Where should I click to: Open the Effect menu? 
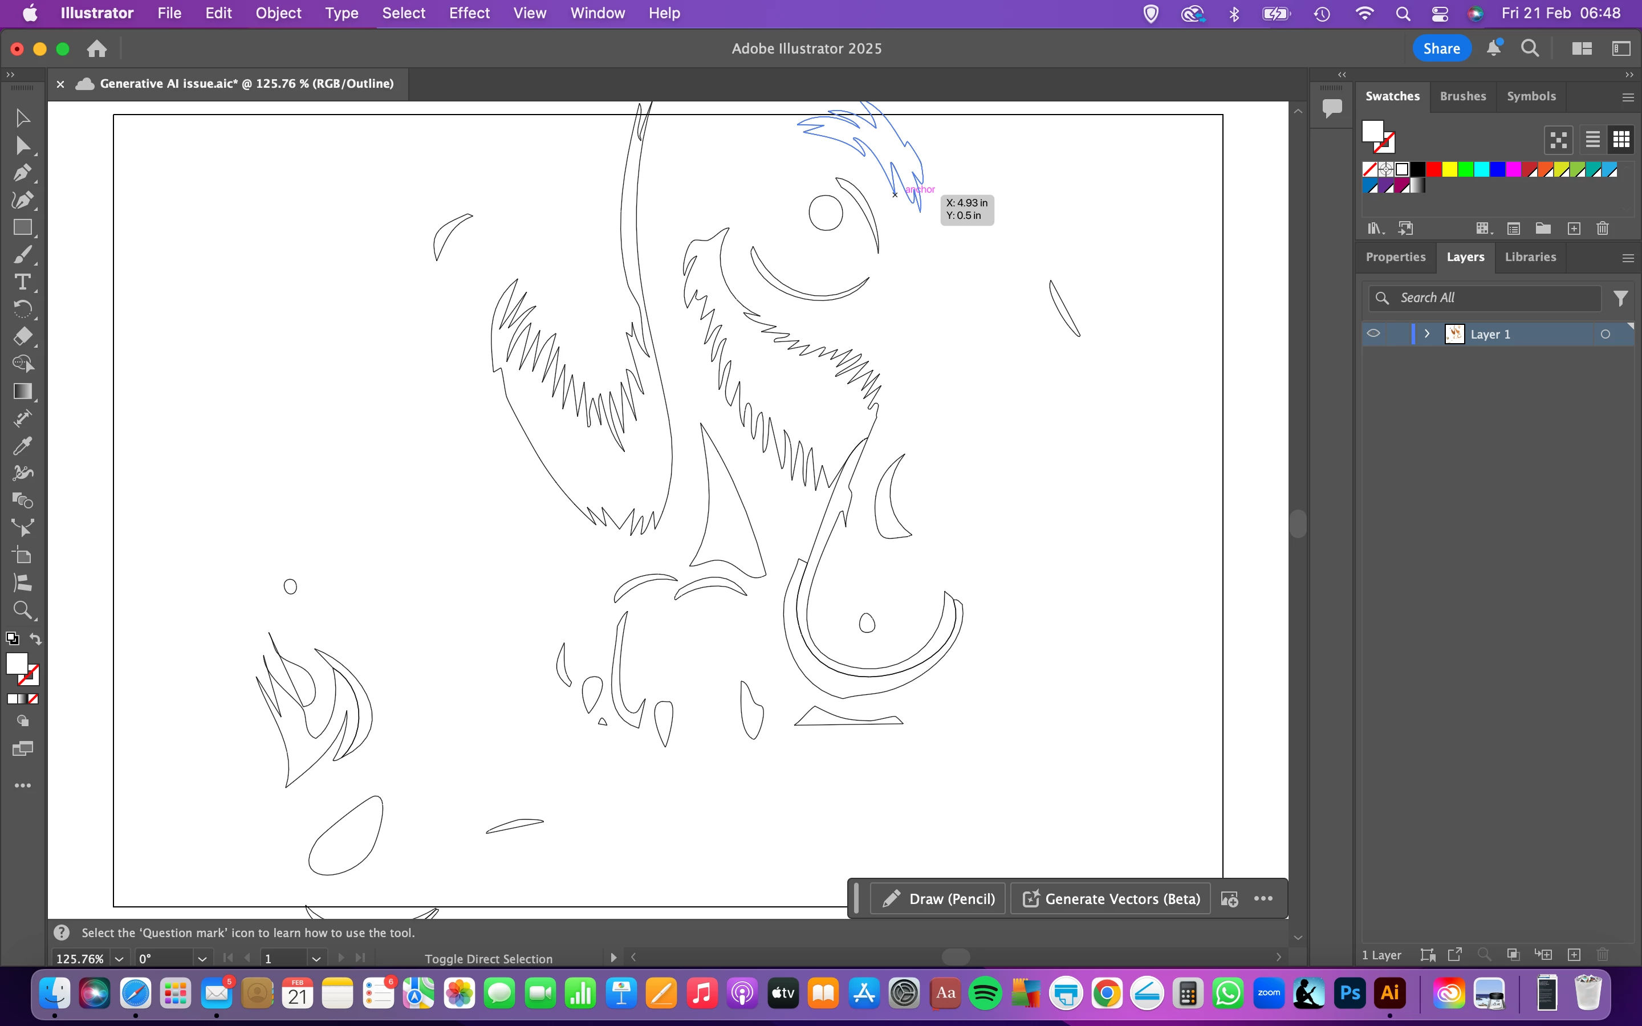(x=469, y=13)
